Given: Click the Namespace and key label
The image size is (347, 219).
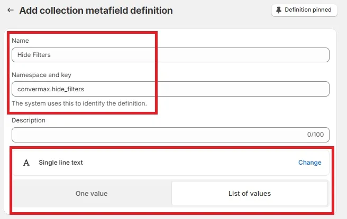Looking at the screenshot, I should tap(41, 75).
